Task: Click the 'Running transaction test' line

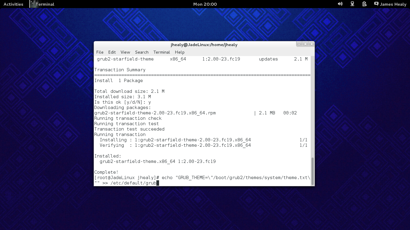Action: [x=127, y=124]
